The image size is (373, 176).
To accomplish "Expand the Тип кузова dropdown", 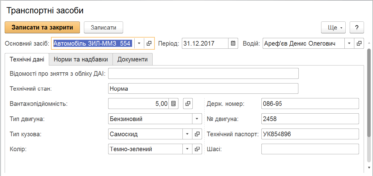I will pos(187,134).
